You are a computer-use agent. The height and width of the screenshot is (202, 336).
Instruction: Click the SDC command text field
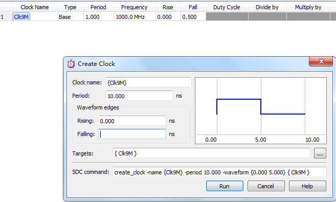pyautogui.click(x=219, y=172)
